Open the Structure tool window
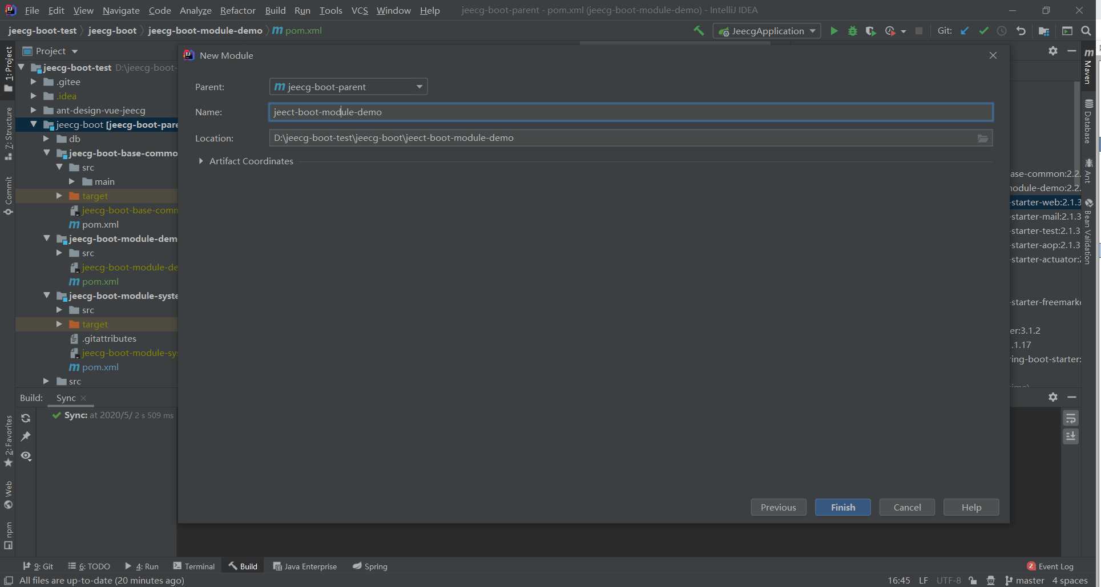Image resolution: width=1101 pixels, height=587 pixels. (x=9, y=133)
